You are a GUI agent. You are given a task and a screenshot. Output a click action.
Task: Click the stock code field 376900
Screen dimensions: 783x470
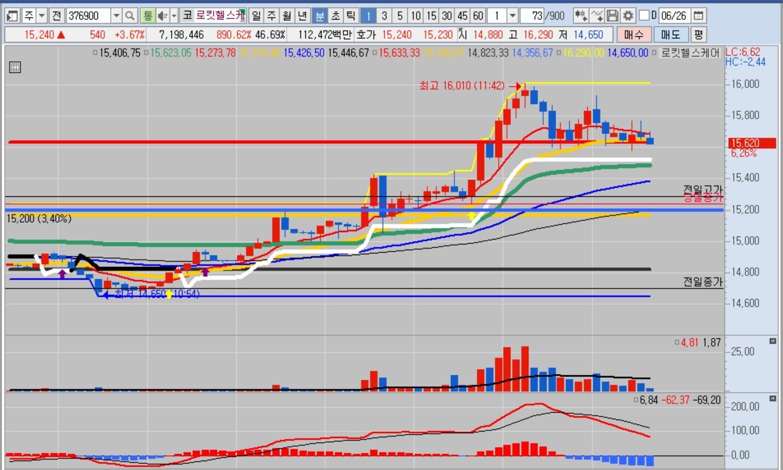[88, 15]
